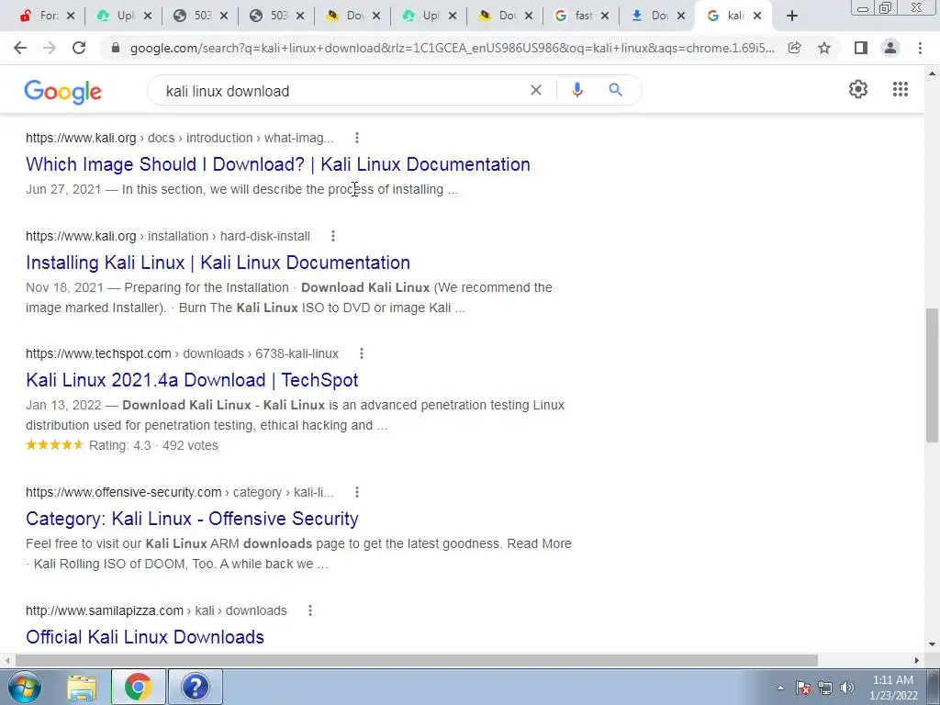This screenshot has width=940, height=705.
Task: Open 'Official Kali Linux Downloads' link
Action: (x=144, y=637)
